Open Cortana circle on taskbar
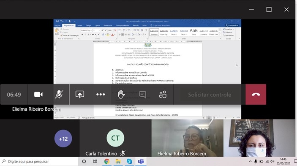Screen dimensions: 297x166 [x=84, y=161]
